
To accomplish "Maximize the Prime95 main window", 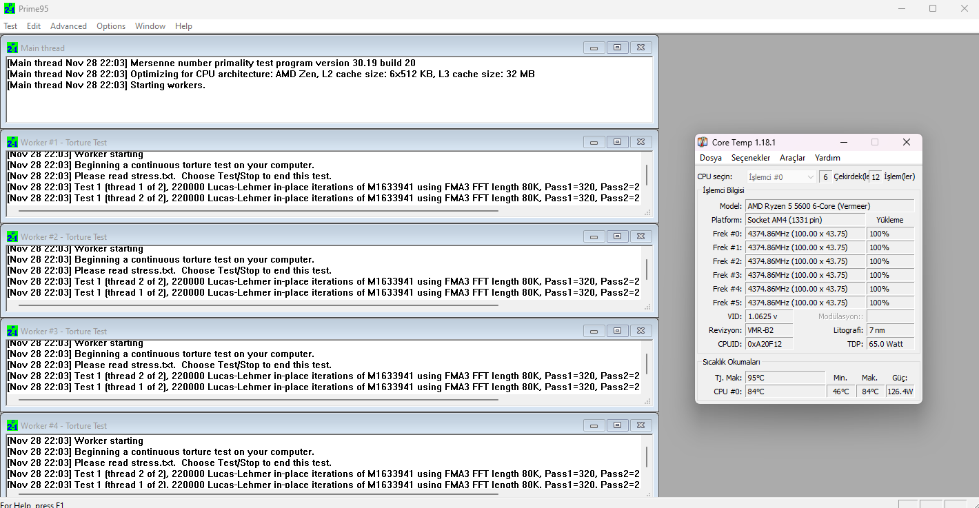I will pos(933,8).
